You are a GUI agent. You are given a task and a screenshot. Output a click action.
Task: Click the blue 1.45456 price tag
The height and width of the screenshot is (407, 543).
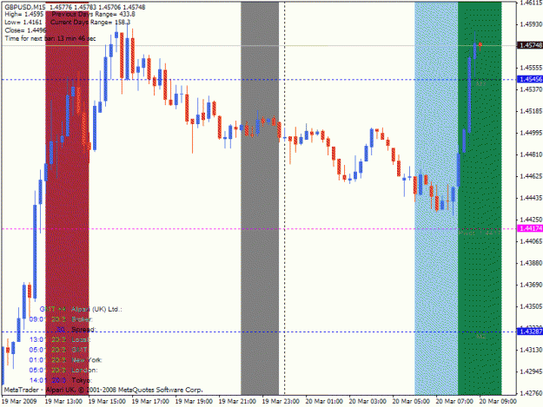tap(530, 79)
